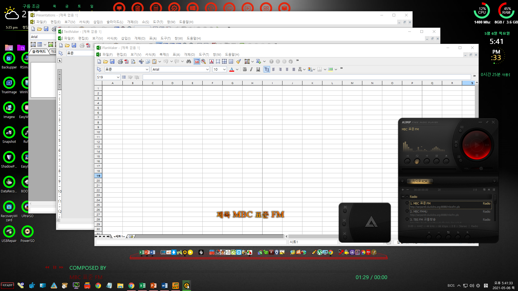Toggle Italic formatting in PlanMaker
Image resolution: width=518 pixels, height=291 pixels.
(251, 69)
